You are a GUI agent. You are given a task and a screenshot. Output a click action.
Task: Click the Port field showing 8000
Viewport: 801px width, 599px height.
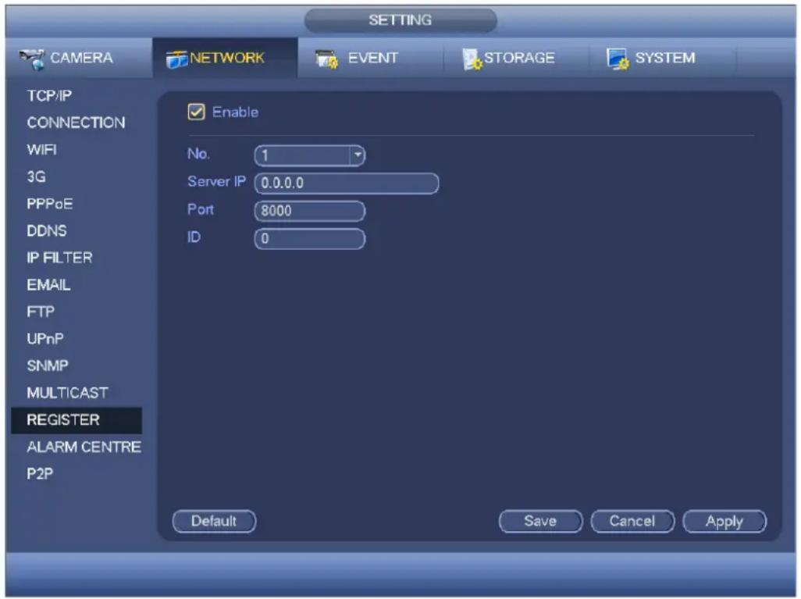pos(310,211)
